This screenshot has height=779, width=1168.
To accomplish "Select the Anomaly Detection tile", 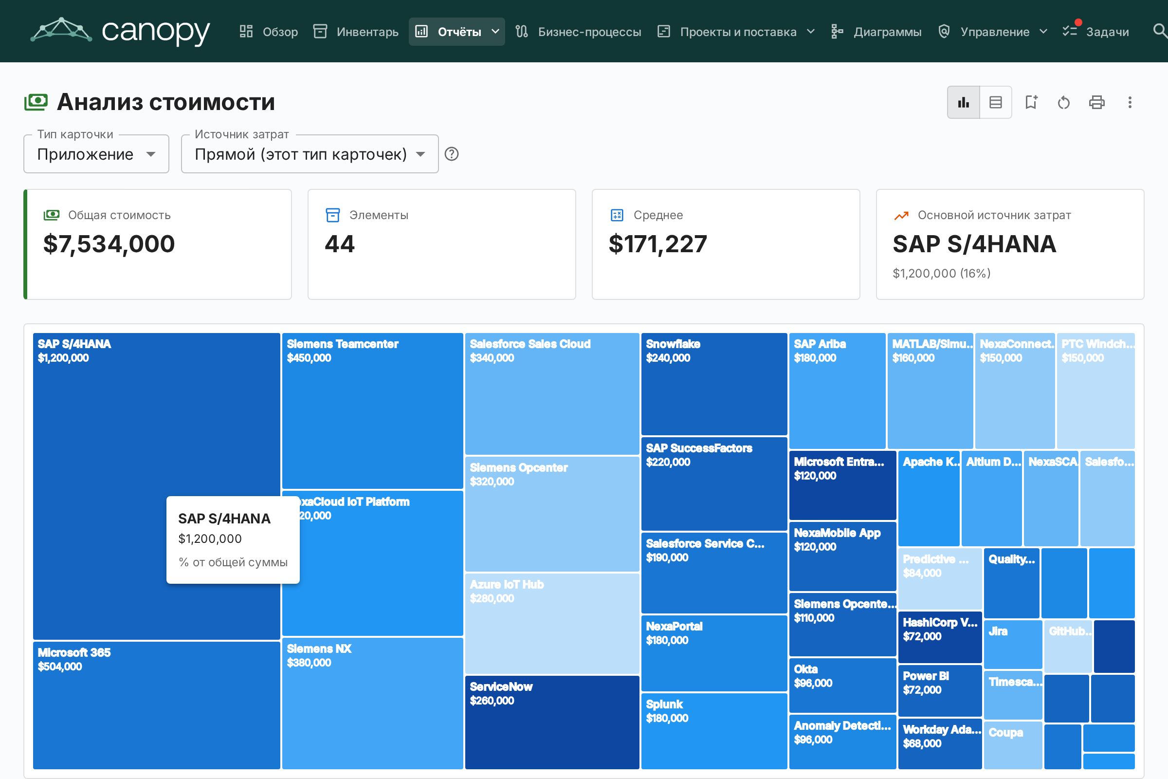I will (843, 742).
